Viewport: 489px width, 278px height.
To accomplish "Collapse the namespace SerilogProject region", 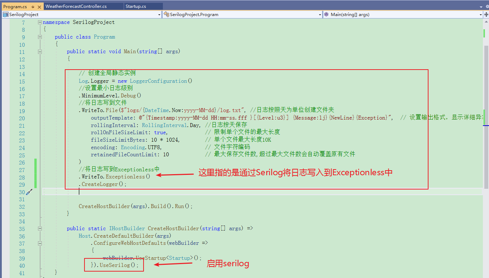I will click(x=40, y=22).
